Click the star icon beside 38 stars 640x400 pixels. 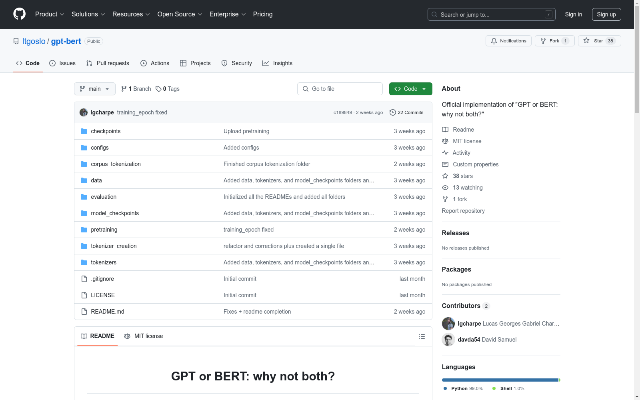pos(445,176)
